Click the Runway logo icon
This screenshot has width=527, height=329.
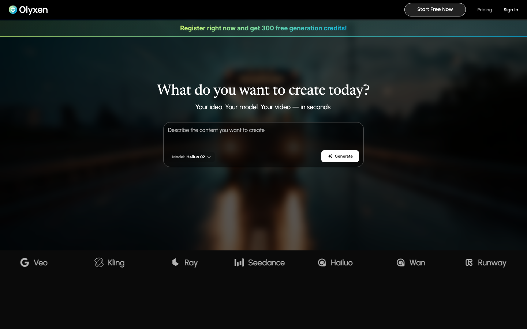469,262
